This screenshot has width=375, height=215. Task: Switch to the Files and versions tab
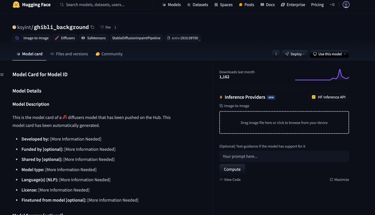(x=69, y=54)
